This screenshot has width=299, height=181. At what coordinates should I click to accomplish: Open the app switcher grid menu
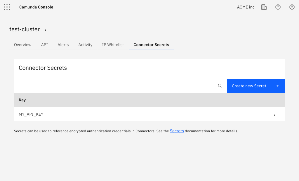[x=7, y=7]
